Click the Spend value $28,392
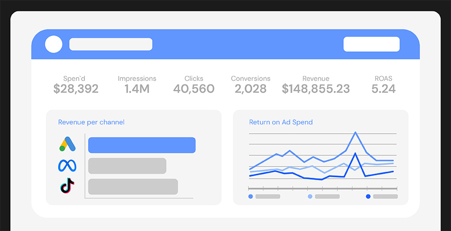This screenshot has height=231, width=451. [76, 89]
